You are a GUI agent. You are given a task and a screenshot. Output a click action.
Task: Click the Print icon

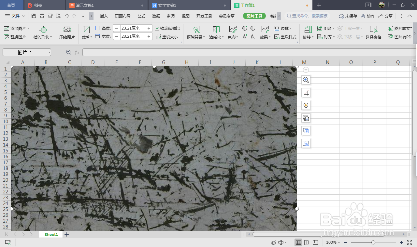point(42,16)
